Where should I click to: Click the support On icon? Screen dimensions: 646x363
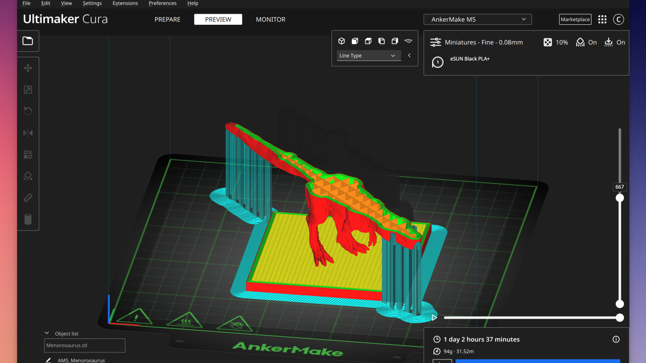[580, 42]
